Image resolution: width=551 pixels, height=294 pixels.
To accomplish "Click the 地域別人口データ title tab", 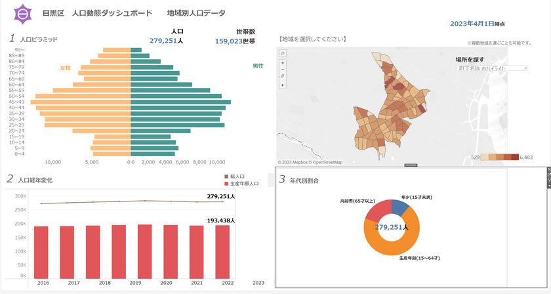I will click(195, 13).
